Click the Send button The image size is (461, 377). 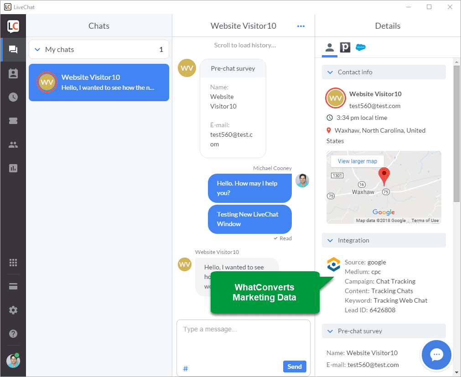pyautogui.click(x=295, y=367)
